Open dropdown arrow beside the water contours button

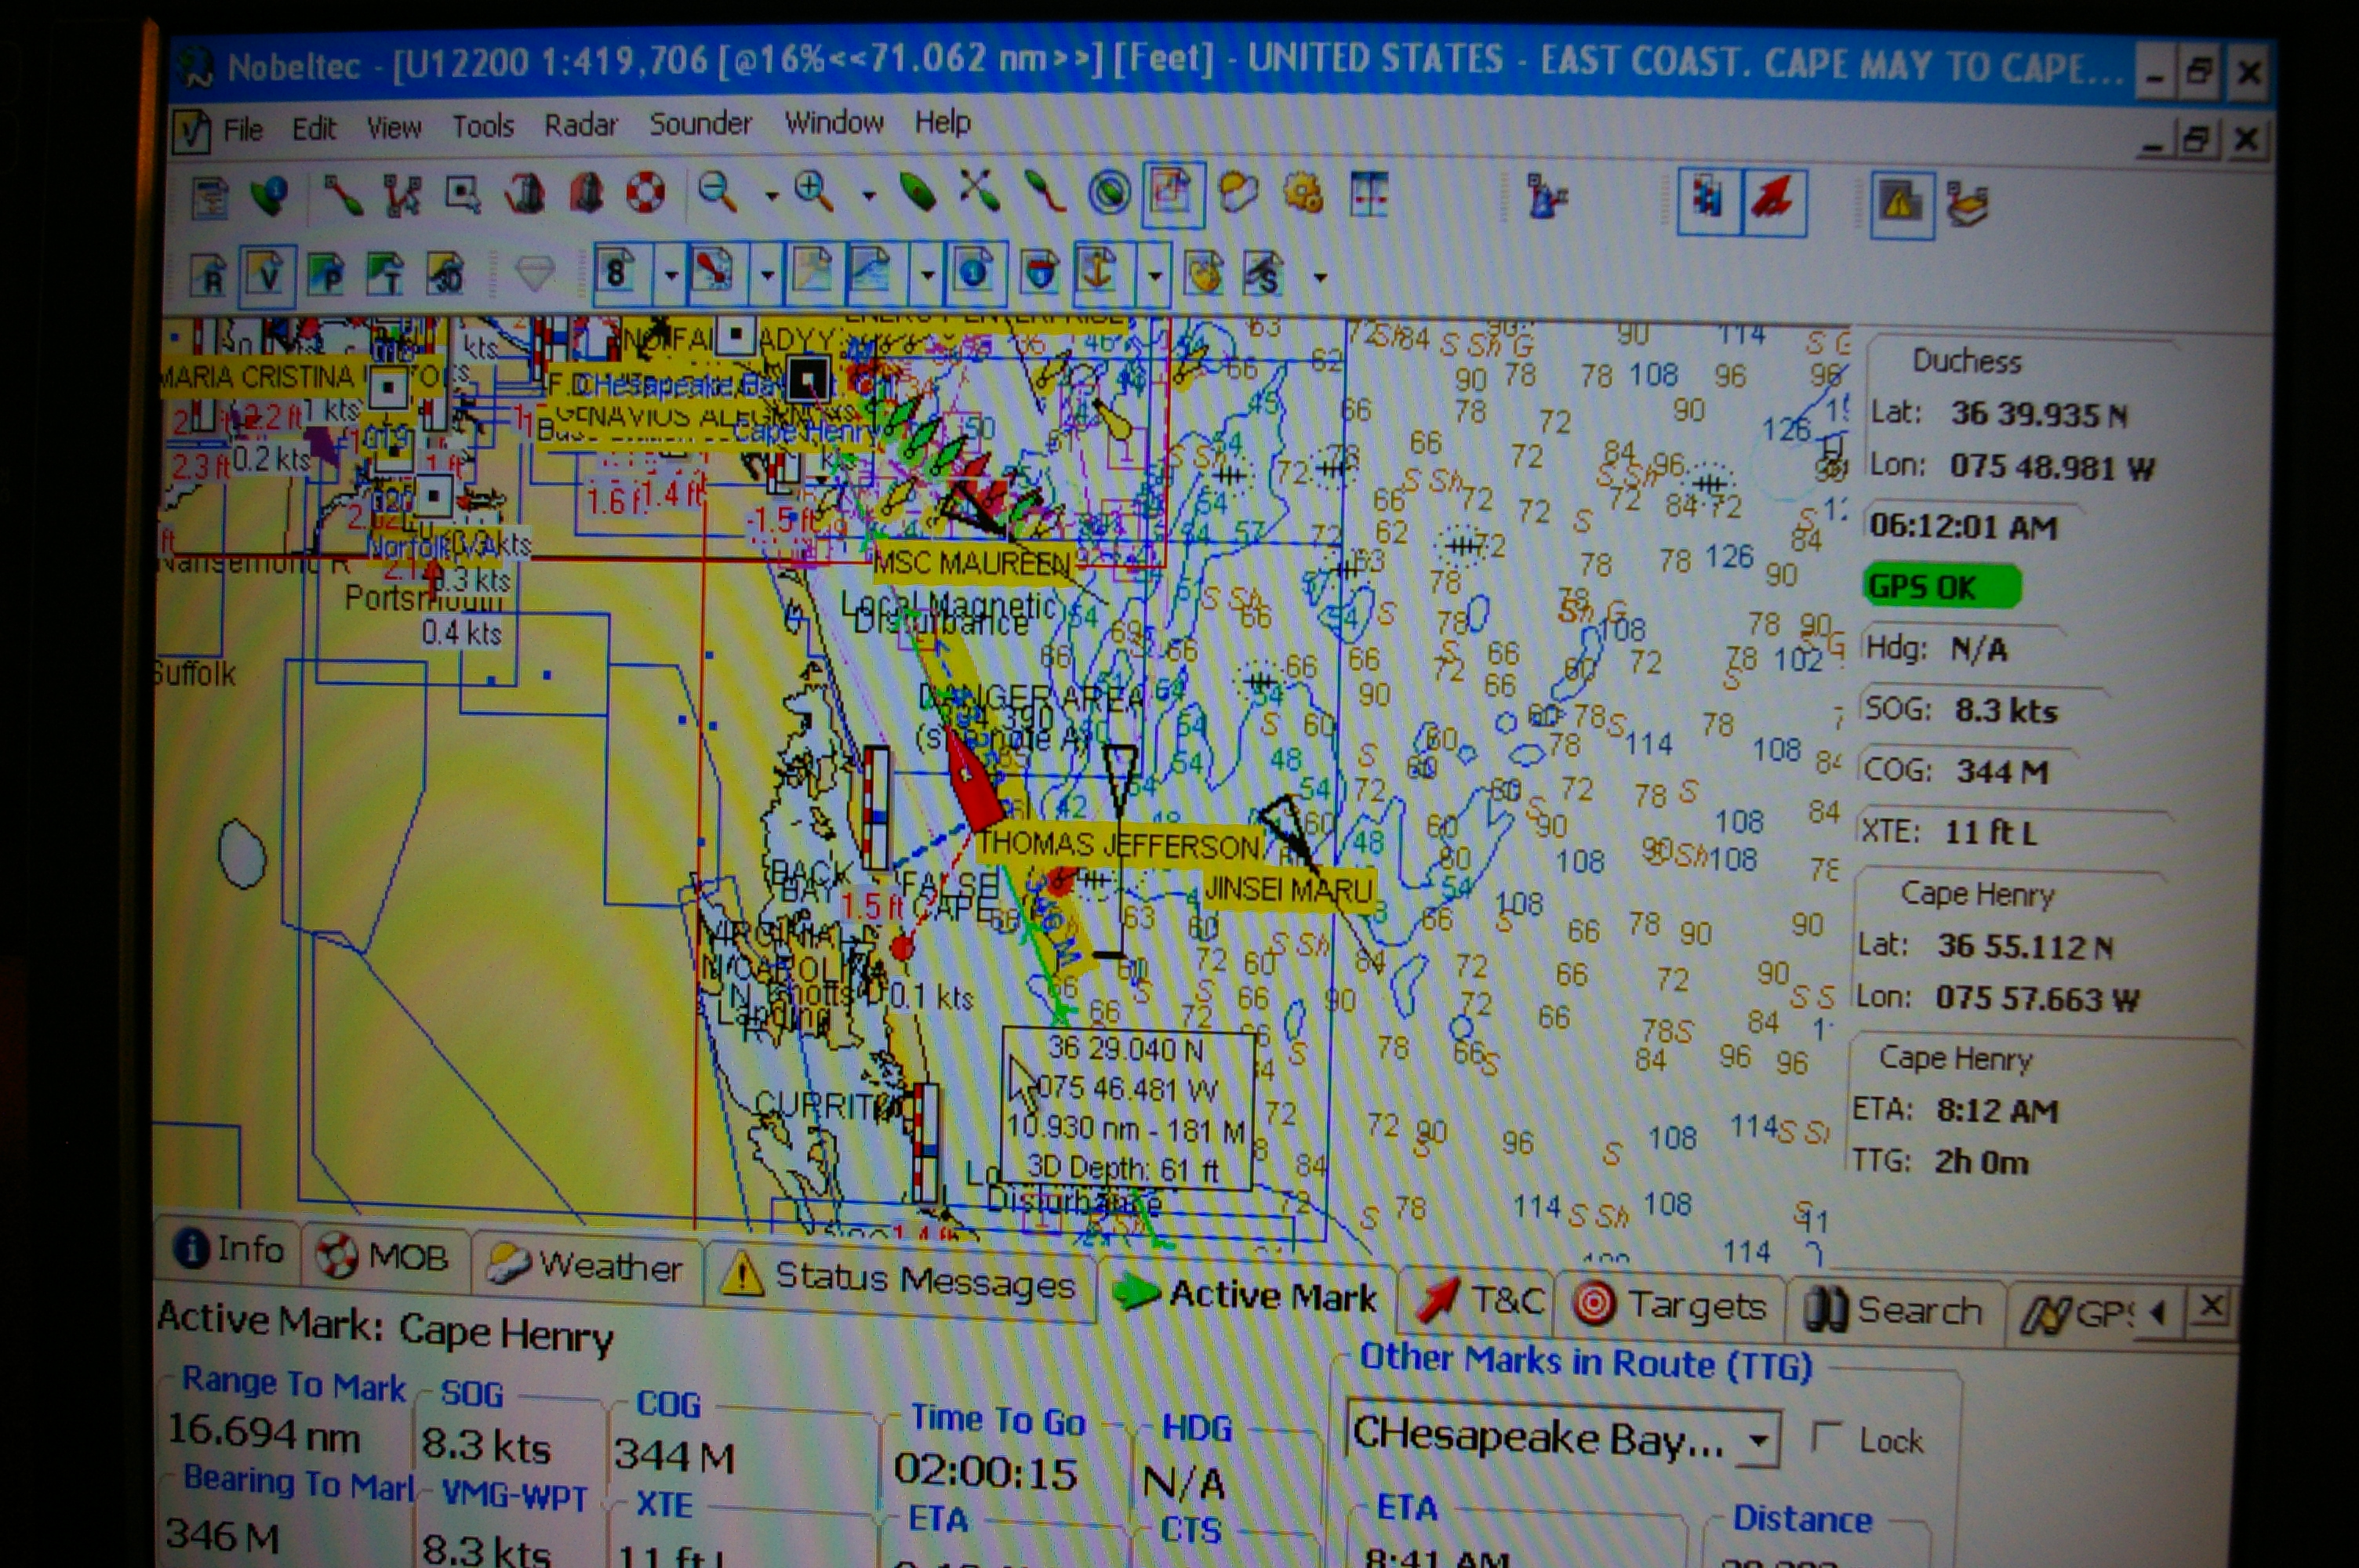pos(926,274)
